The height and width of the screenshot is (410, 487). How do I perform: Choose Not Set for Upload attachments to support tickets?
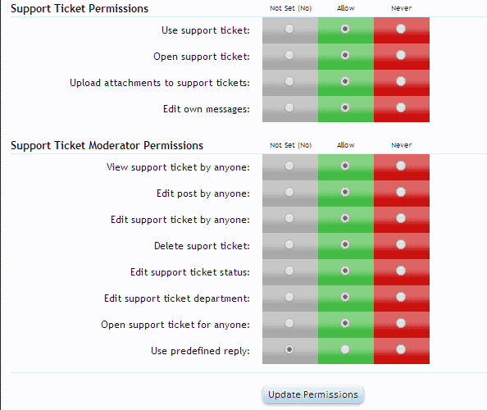point(289,81)
